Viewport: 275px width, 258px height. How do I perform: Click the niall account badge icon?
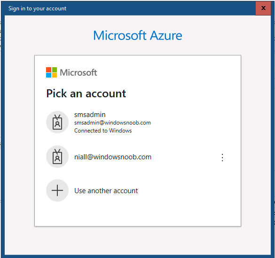(x=57, y=156)
